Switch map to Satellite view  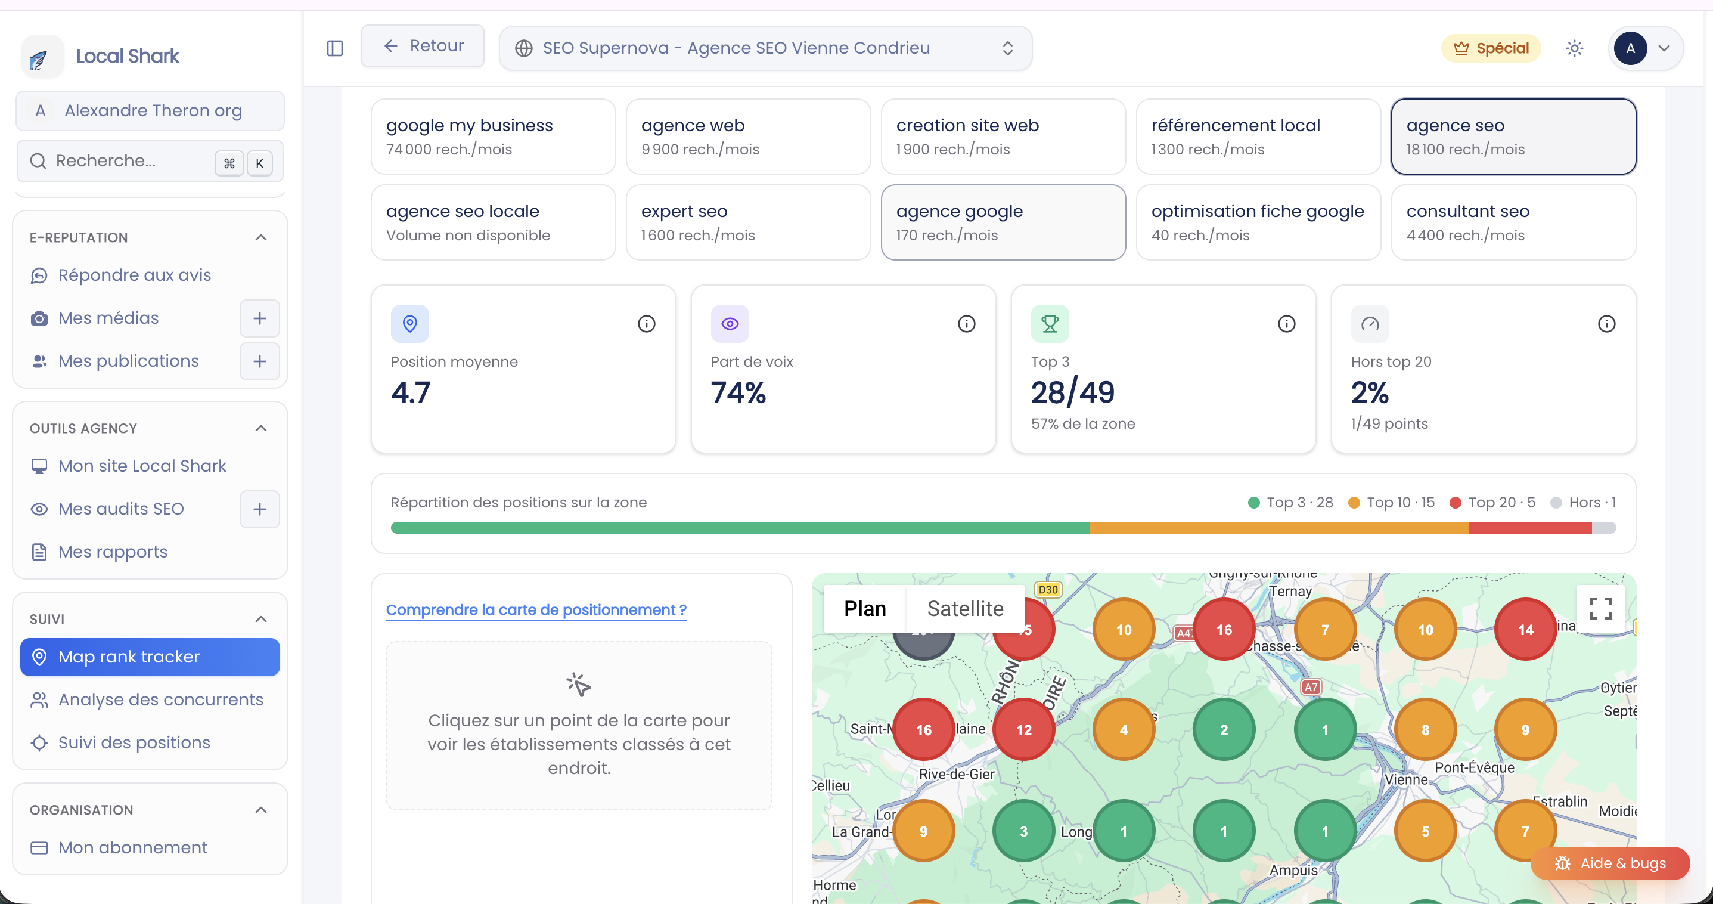965,608
